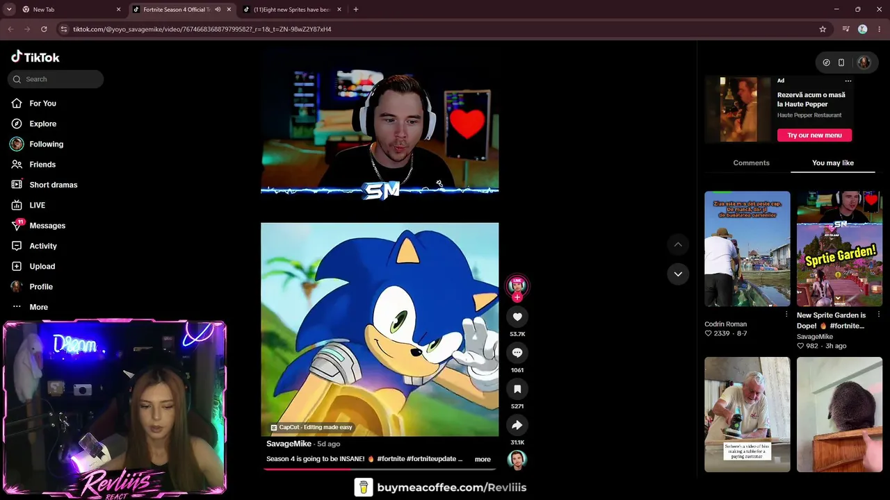Open the Chrome tab search dropdown

click(9, 10)
